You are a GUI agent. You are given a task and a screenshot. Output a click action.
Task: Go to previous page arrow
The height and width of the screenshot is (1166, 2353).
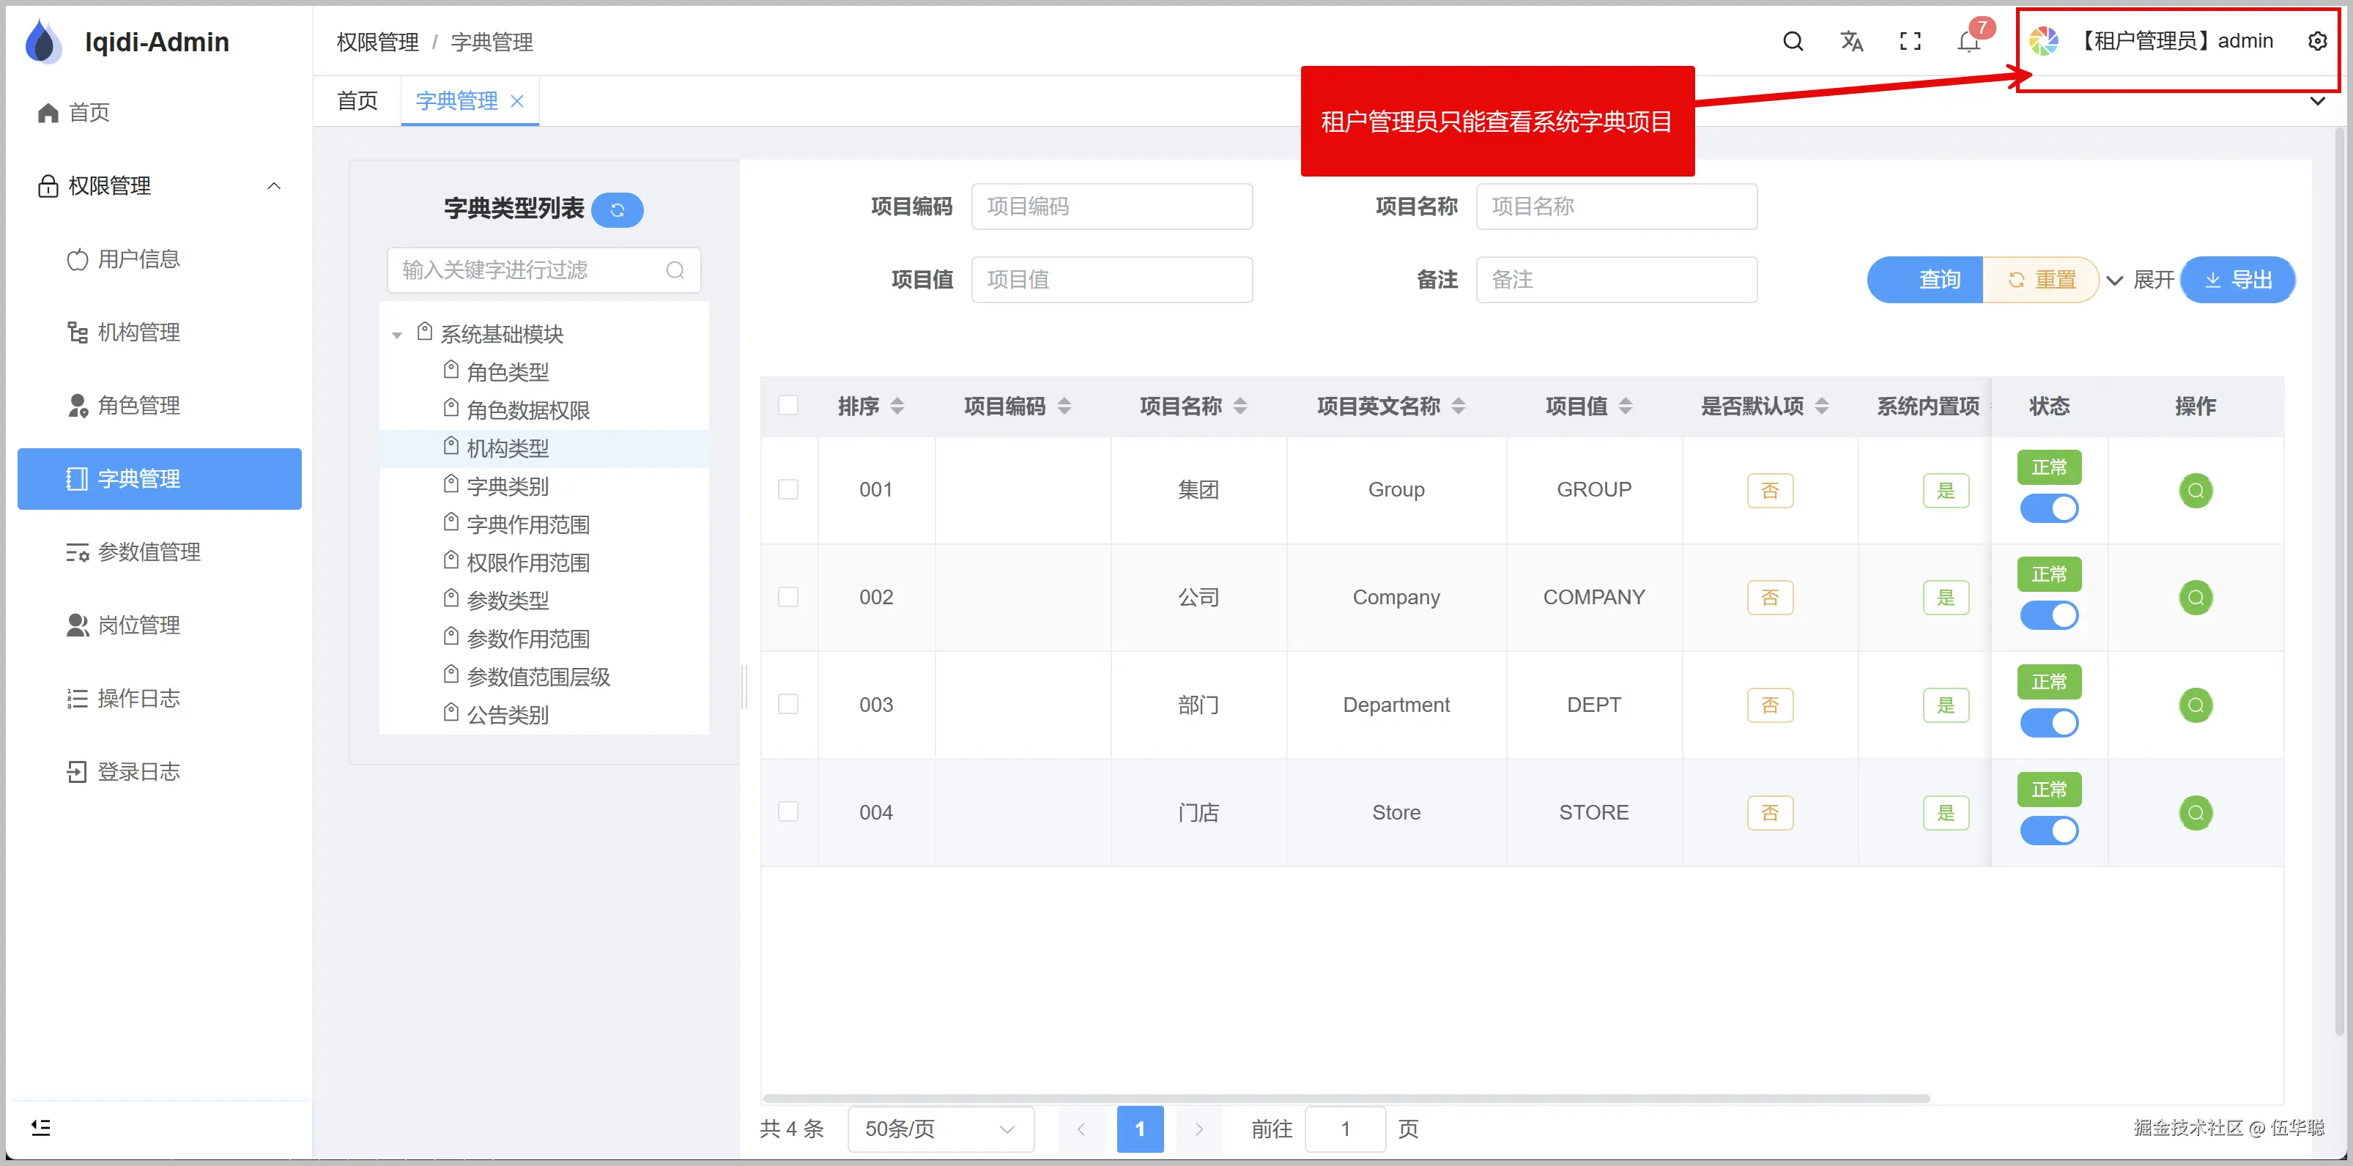tap(1081, 1129)
